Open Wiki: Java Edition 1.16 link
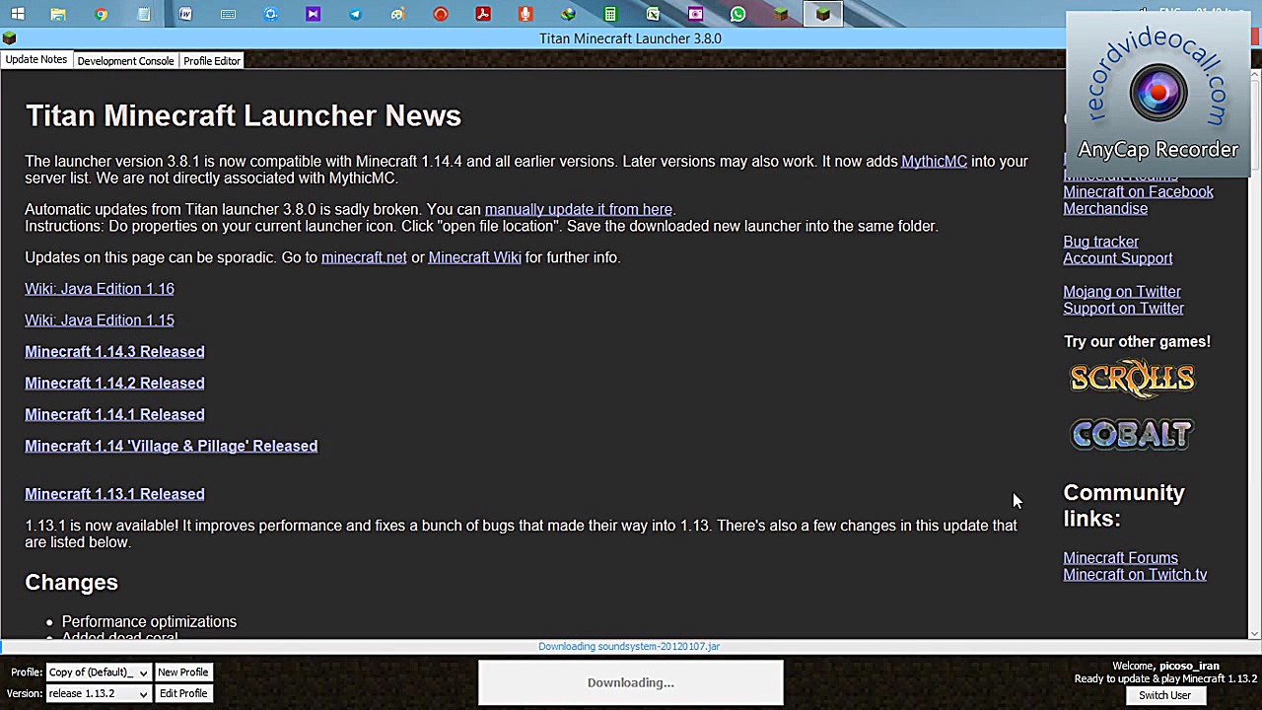1262x710 pixels. 100,289
